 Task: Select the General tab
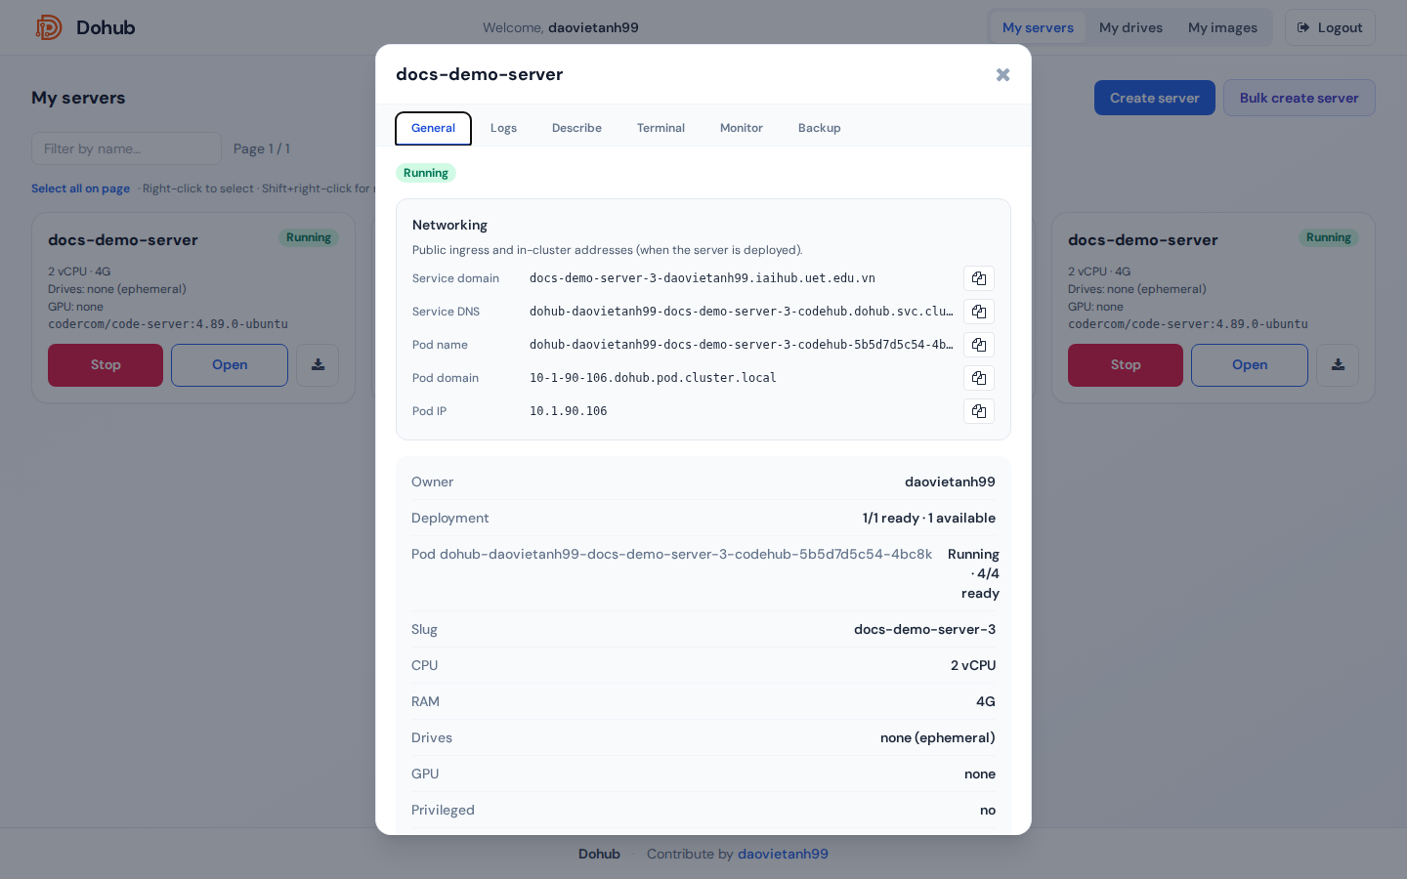point(433,128)
